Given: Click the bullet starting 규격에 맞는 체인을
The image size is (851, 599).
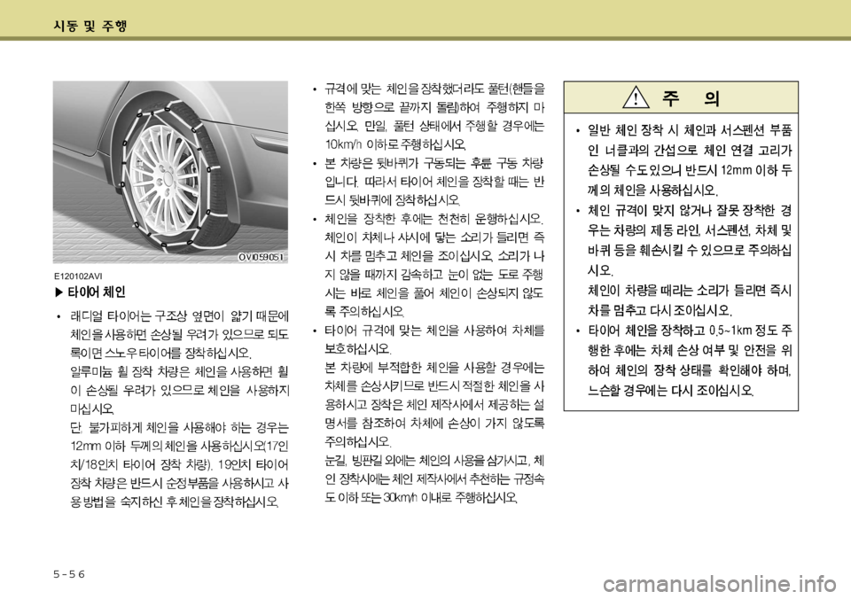Looking at the screenshot, I should (x=429, y=116).
